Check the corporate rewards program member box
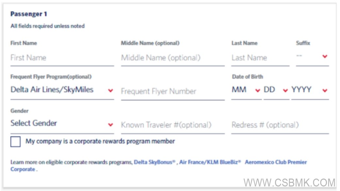This screenshot has height=191, width=340. (x=15, y=142)
